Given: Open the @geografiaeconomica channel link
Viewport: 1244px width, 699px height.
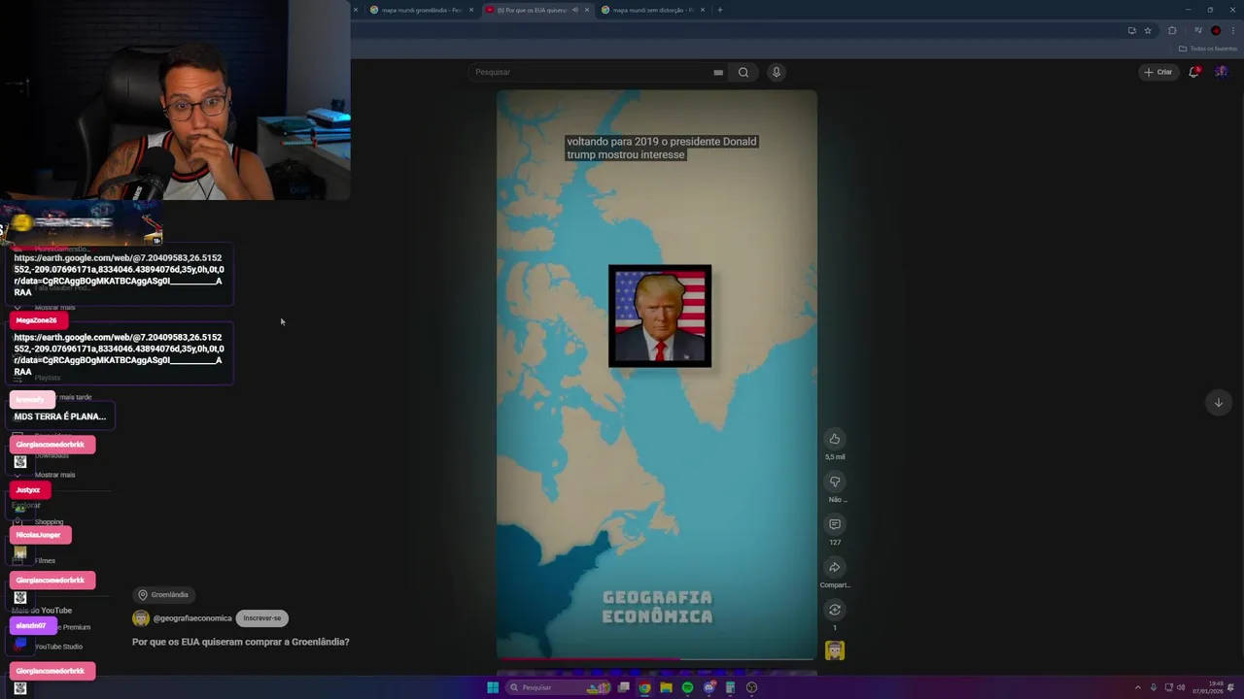Looking at the screenshot, I should point(192,618).
